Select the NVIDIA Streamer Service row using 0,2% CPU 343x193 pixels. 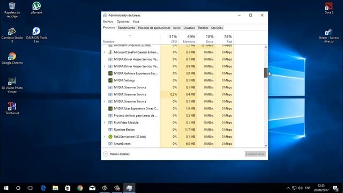168,94
